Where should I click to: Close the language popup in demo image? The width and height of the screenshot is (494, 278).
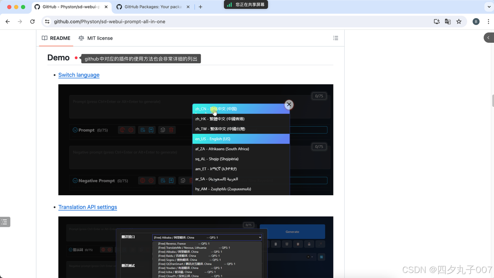289,104
